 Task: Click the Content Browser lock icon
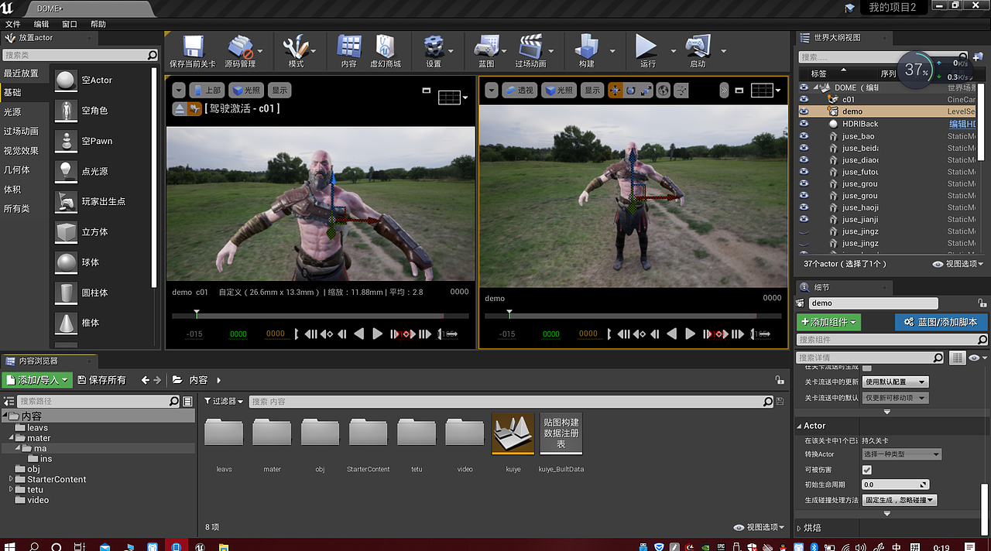779,380
